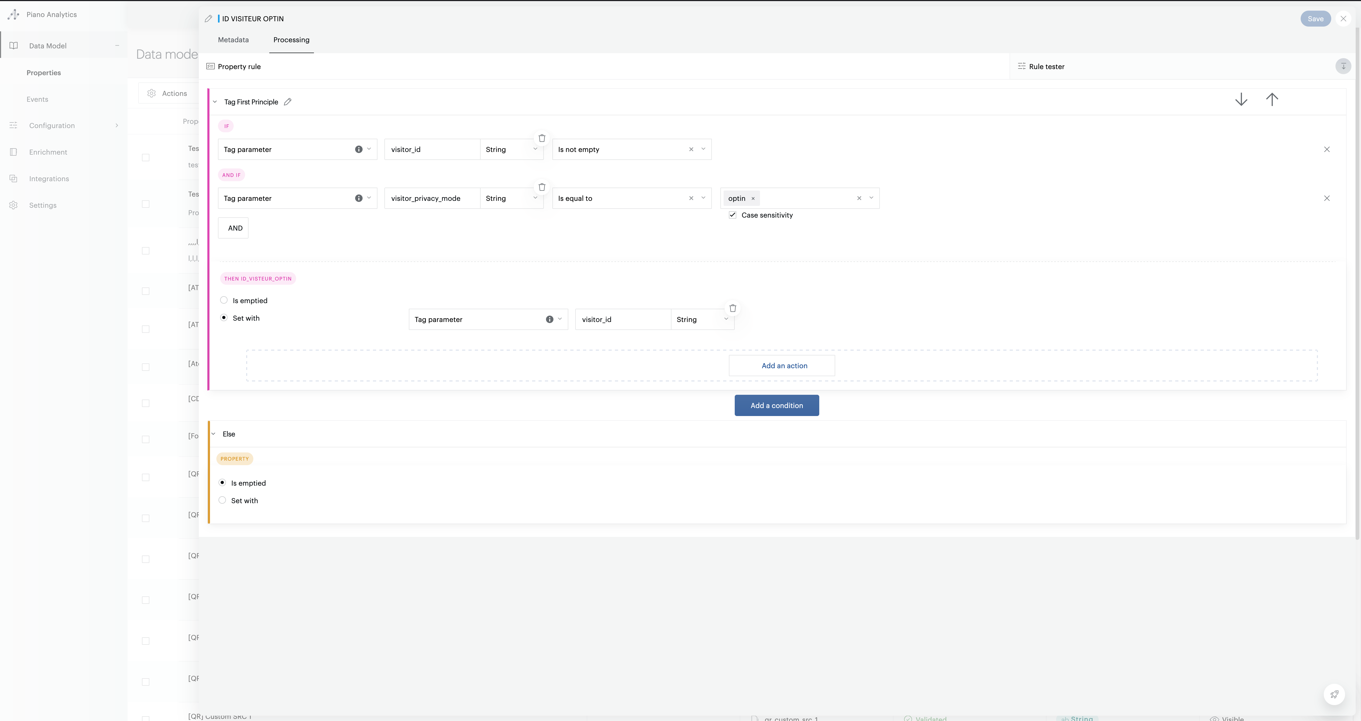Remove the visitor_privacy_mode condition row with X
This screenshot has width=1361, height=721.
pos(1327,198)
